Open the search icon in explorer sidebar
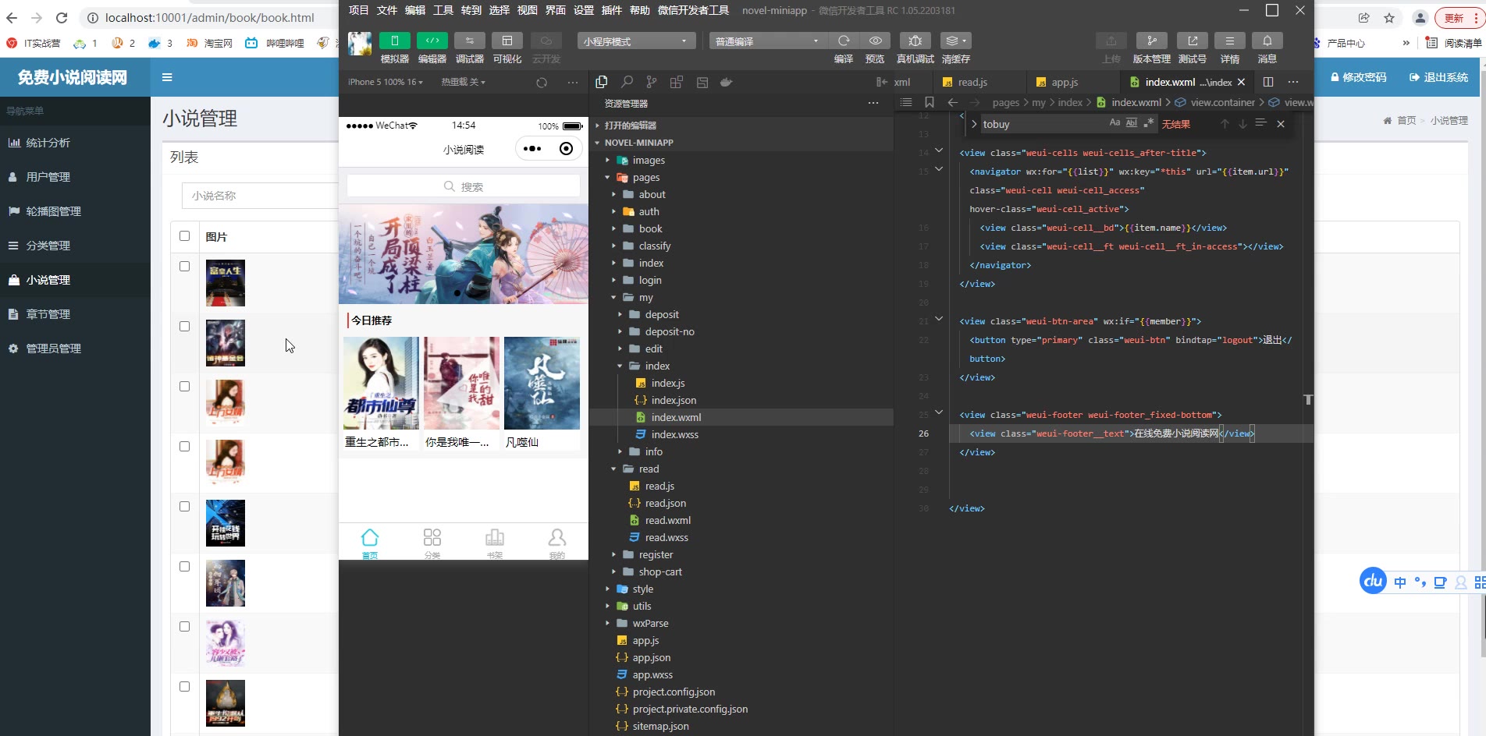The height and width of the screenshot is (736, 1486). [x=627, y=83]
